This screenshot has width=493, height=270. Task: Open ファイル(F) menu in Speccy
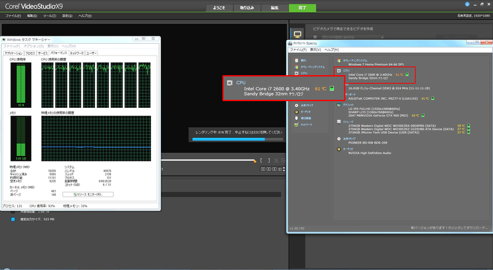(x=298, y=50)
